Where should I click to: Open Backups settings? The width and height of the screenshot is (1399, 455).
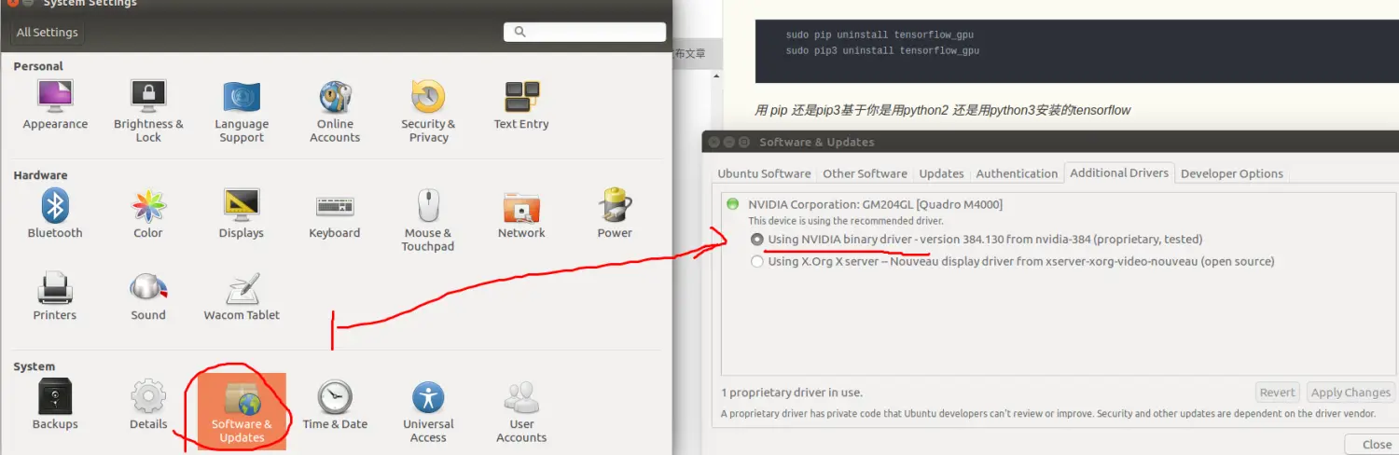click(55, 405)
